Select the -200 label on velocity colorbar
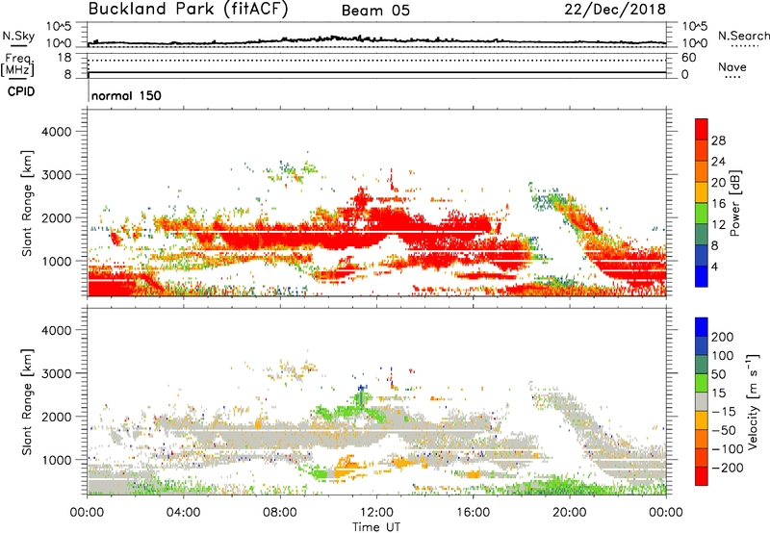Image resolution: width=770 pixels, height=533 pixels. [x=727, y=468]
